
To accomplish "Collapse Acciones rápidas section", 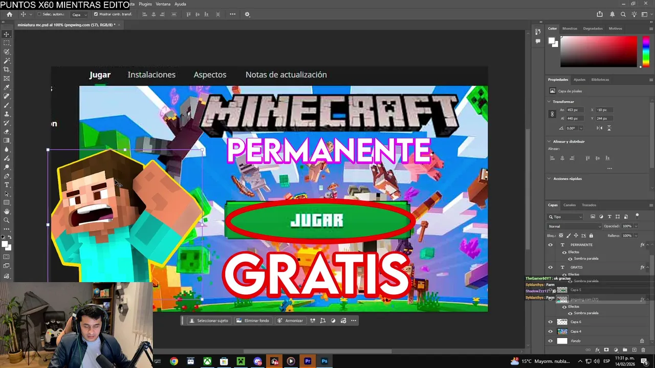I will pyautogui.click(x=549, y=179).
